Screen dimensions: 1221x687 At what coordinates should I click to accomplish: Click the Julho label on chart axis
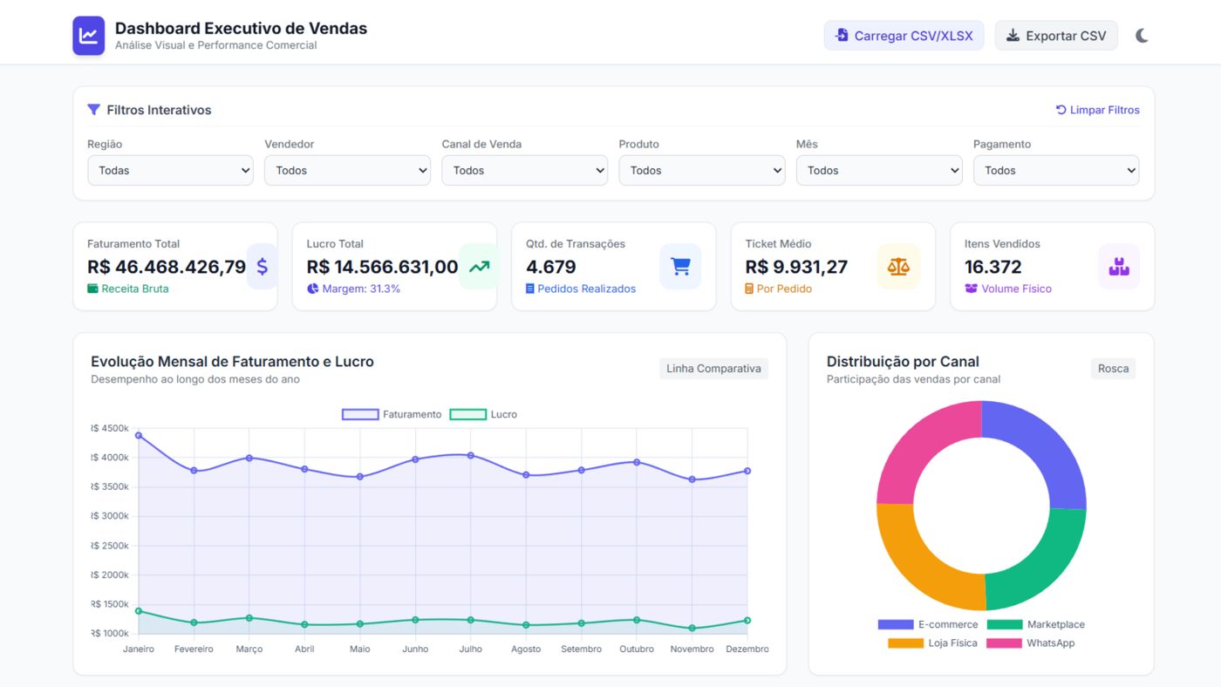(x=470, y=649)
